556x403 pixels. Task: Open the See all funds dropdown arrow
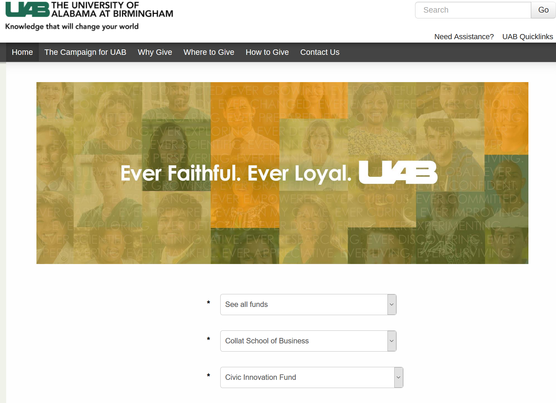[x=392, y=305]
